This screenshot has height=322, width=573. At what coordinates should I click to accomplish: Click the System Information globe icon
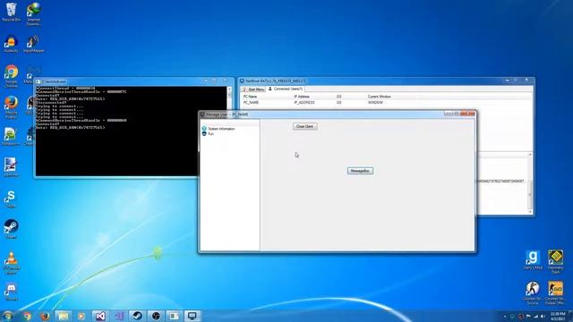204,129
